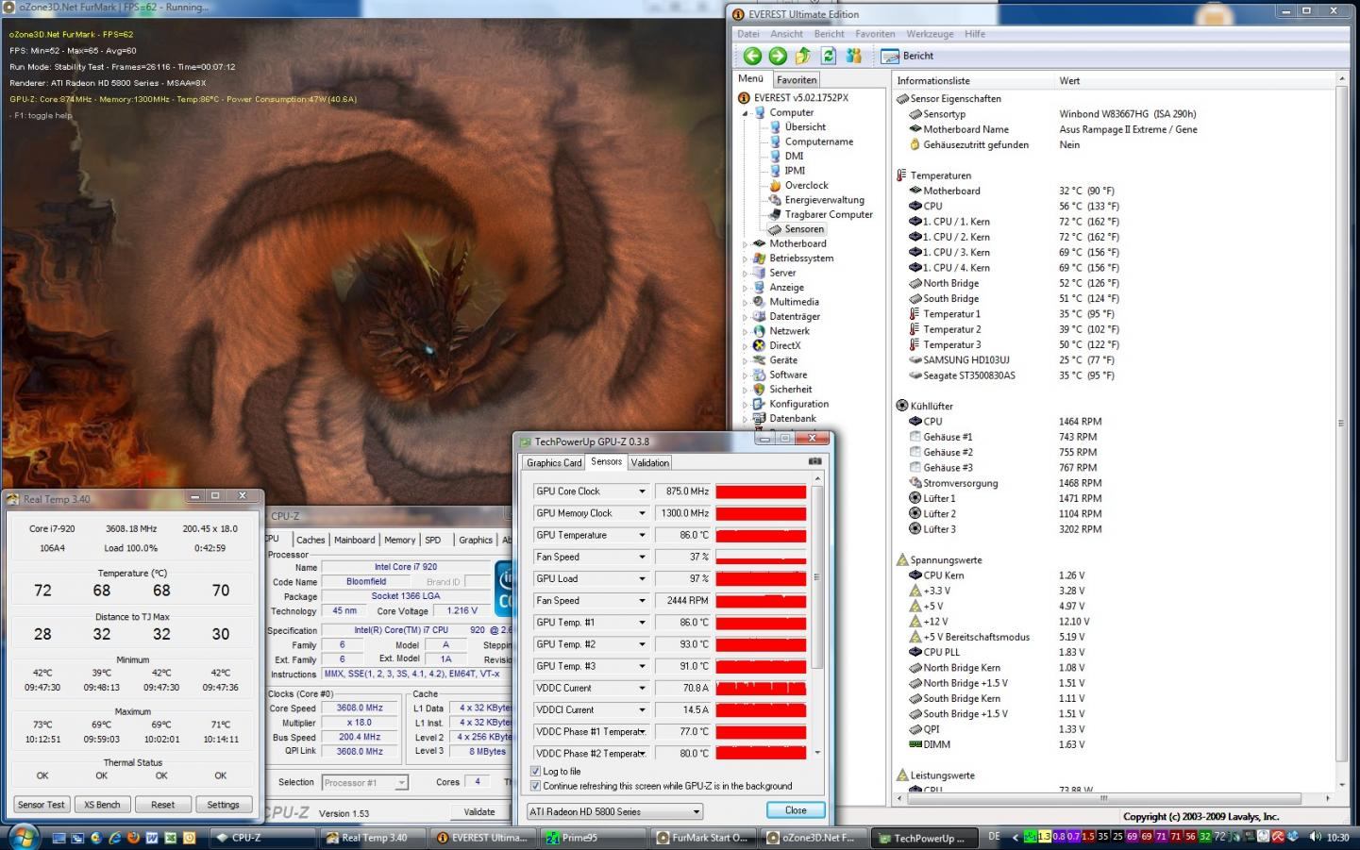The image size is (1360, 850).
Task: Select IPMI node in EVEREST tree
Action: [795, 171]
